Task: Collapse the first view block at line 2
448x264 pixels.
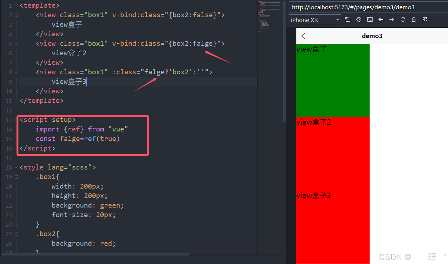Action: click(16, 15)
